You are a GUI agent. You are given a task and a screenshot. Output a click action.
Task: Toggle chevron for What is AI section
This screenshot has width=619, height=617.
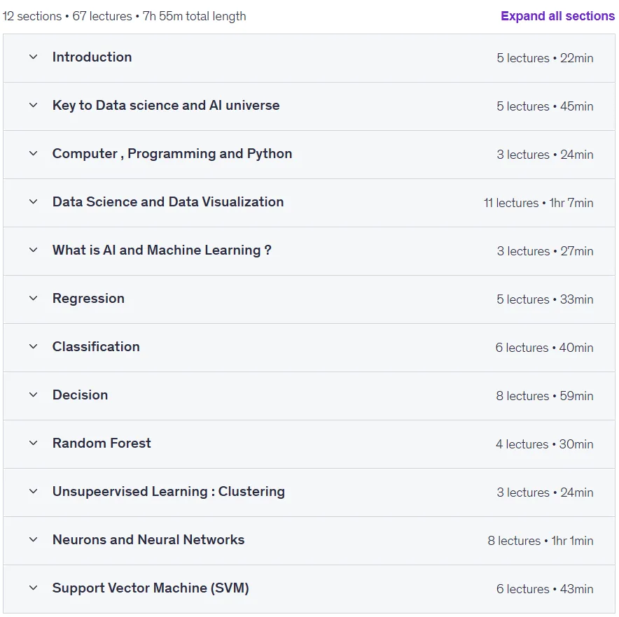coord(33,250)
